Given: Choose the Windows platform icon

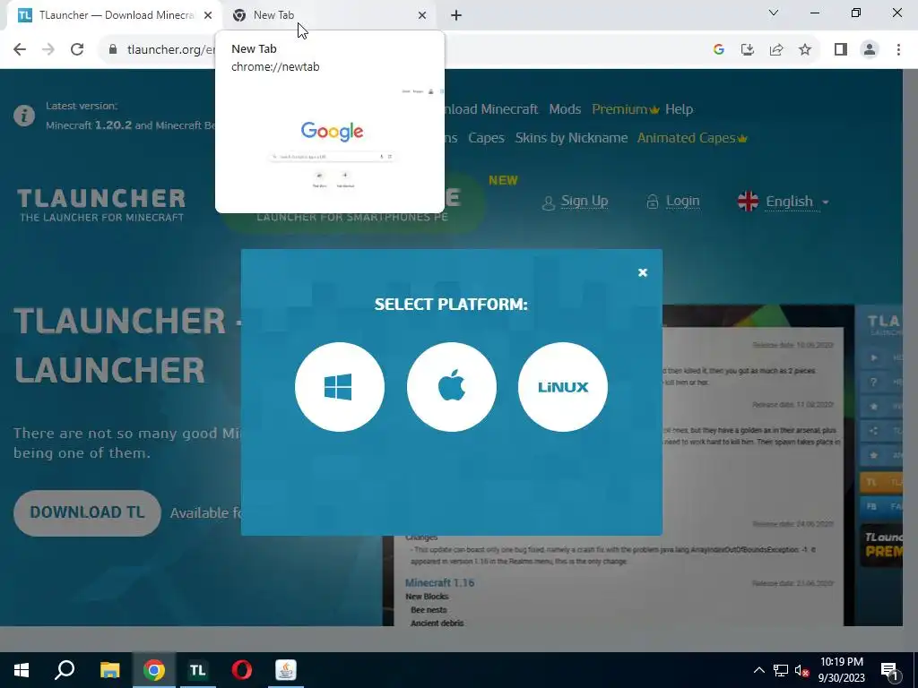Looking at the screenshot, I should coord(340,387).
